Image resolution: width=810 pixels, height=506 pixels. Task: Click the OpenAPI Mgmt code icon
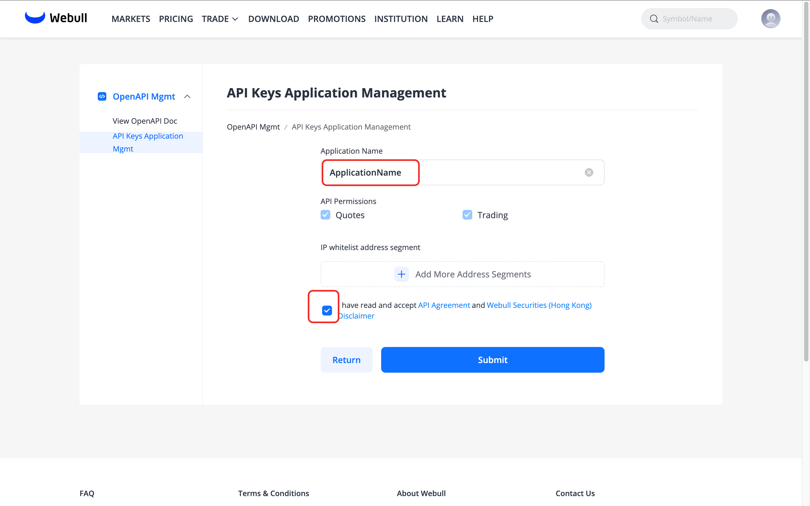pyautogui.click(x=102, y=96)
